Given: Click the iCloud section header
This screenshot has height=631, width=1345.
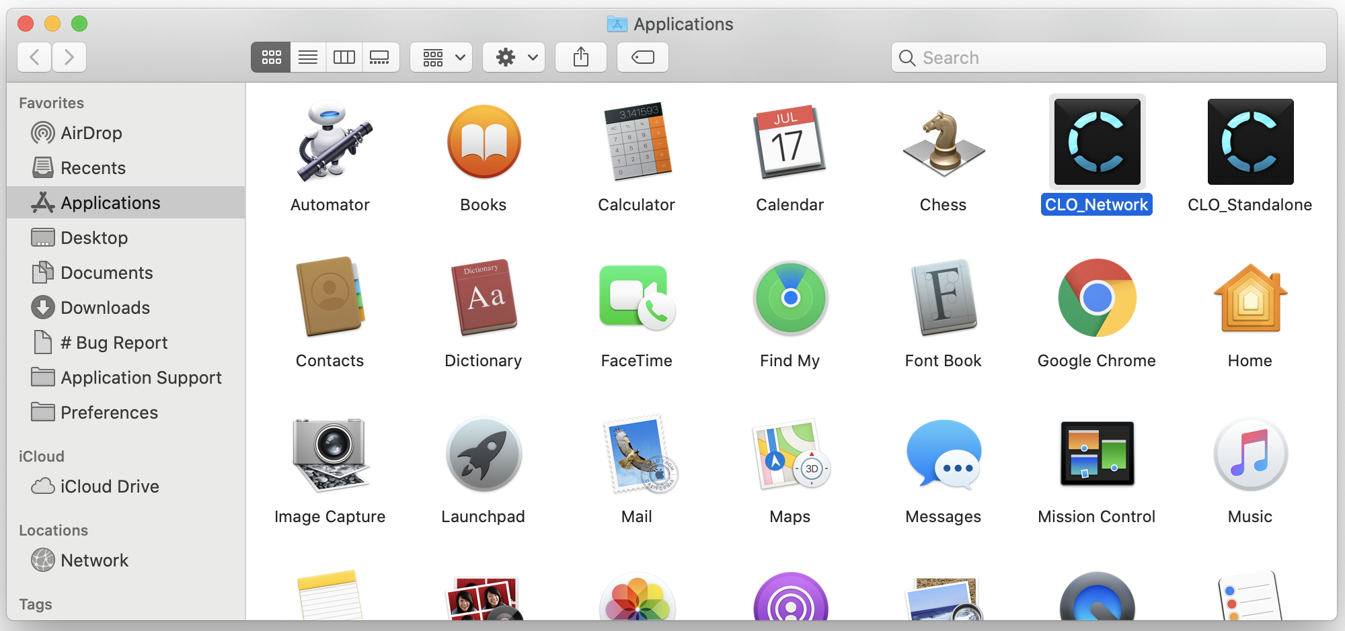Looking at the screenshot, I should [42, 456].
